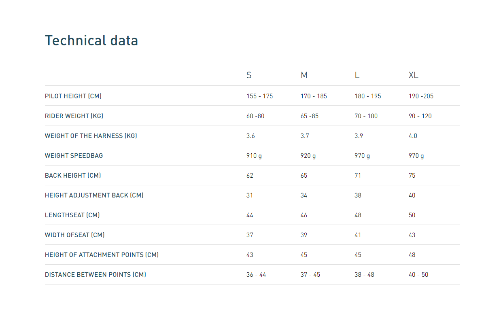This screenshot has height=312, width=501.
Task: Click the HEIGHT ADJUSTMENT BACK row label
Action: click(94, 195)
